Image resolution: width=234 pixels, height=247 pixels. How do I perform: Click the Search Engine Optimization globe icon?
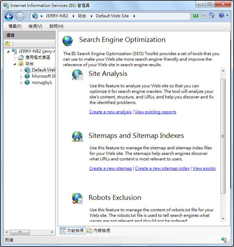(x=67, y=41)
